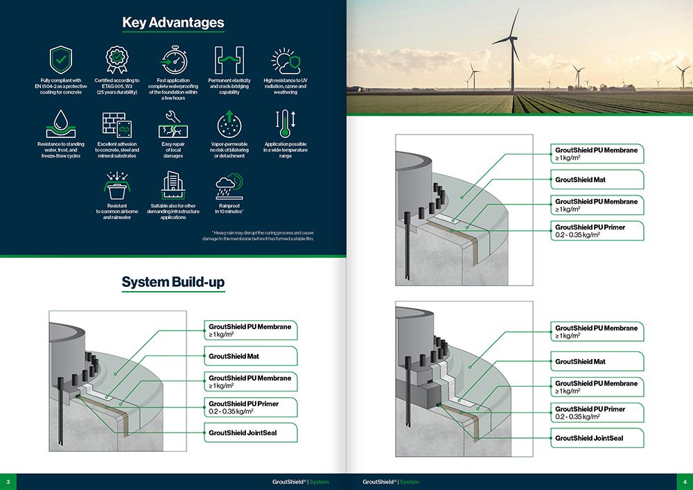Image resolution: width=693 pixels, height=490 pixels.
Task: Click the vapor-permeable circle with arrow icon
Action: point(229,124)
